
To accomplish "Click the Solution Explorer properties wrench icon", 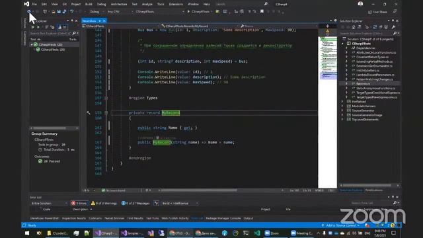I will tap(394, 27).
